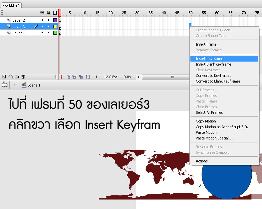This screenshot has height=209, width=262.
Task: Click Layer 2 keyframe at frame 1
Action: [x=60, y=20]
